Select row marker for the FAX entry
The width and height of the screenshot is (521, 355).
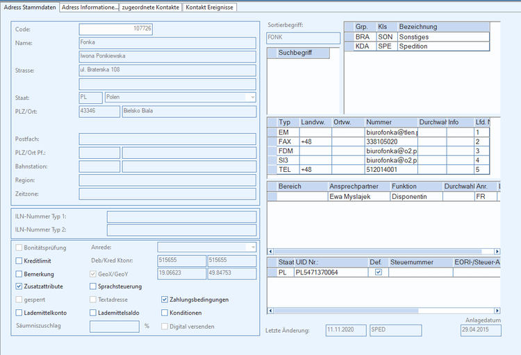272,141
